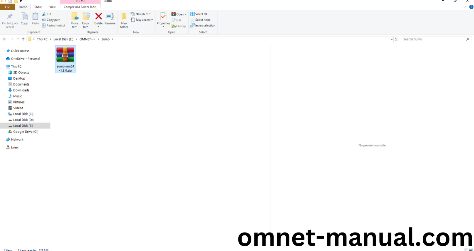Click This PC in address bar
The width and height of the screenshot is (474, 251).
[x=42, y=39]
